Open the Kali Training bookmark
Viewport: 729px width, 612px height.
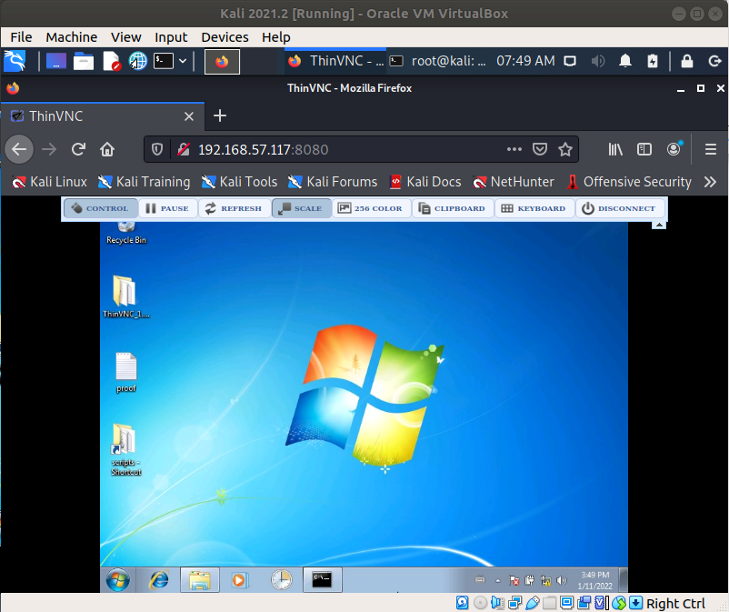145,182
